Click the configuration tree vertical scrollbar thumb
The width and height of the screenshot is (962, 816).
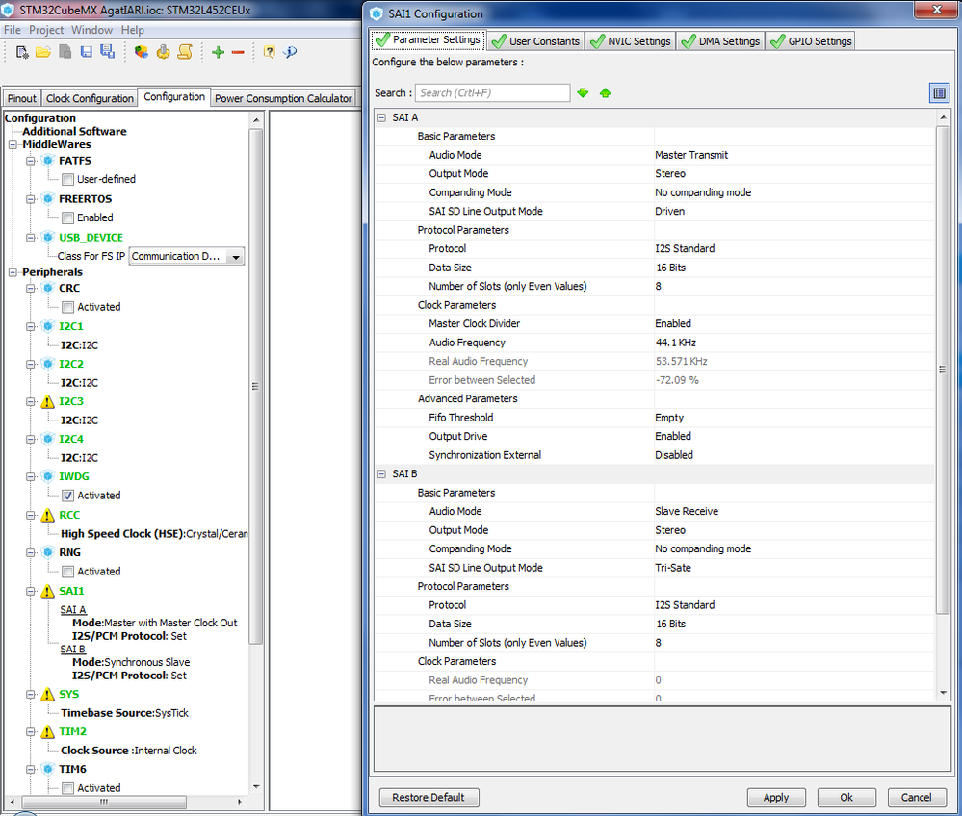click(x=256, y=386)
